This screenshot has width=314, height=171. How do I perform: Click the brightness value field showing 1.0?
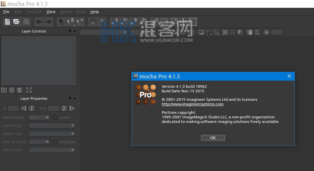tap(277, 32)
